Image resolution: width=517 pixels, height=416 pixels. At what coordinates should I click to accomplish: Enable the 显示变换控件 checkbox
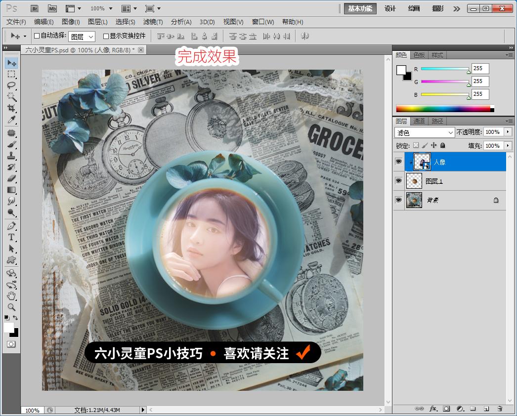coord(106,36)
